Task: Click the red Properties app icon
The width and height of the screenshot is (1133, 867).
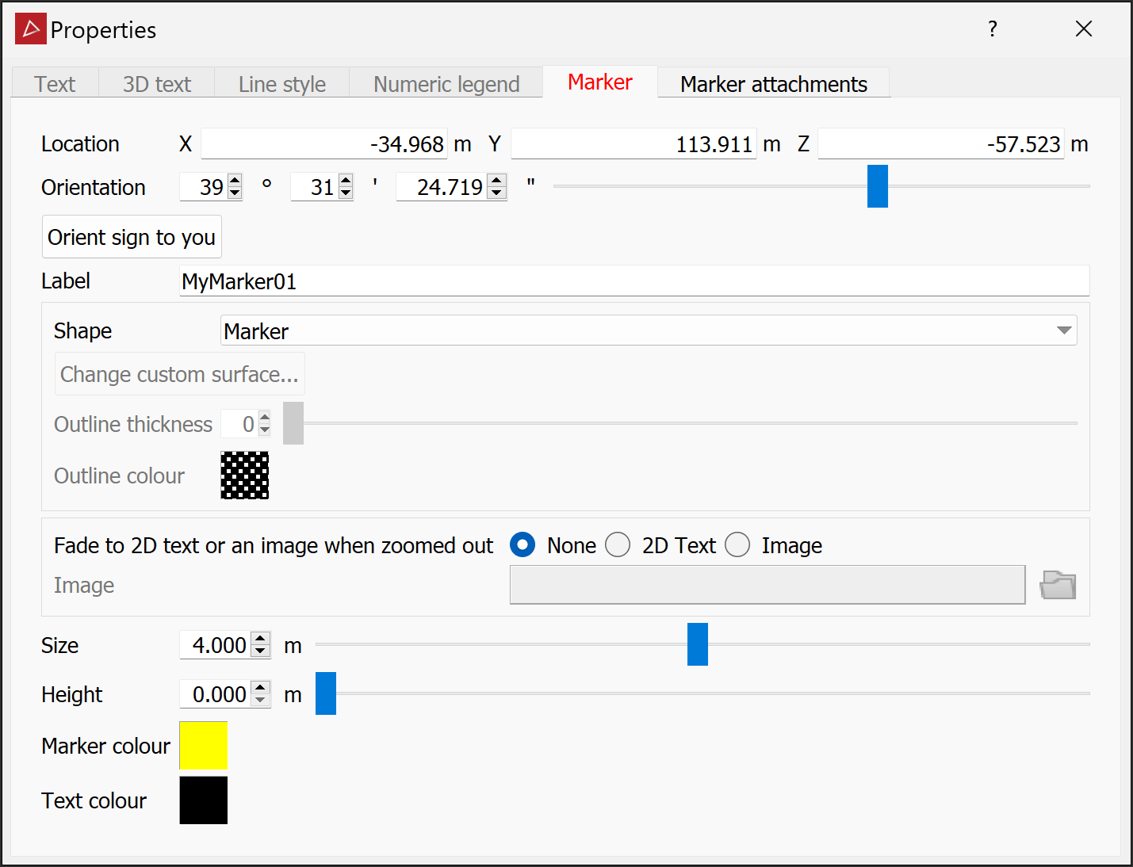Action: 31,29
